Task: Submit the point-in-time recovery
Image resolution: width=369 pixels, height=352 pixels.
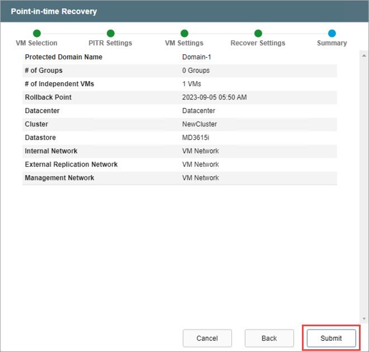Action: click(x=332, y=339)
